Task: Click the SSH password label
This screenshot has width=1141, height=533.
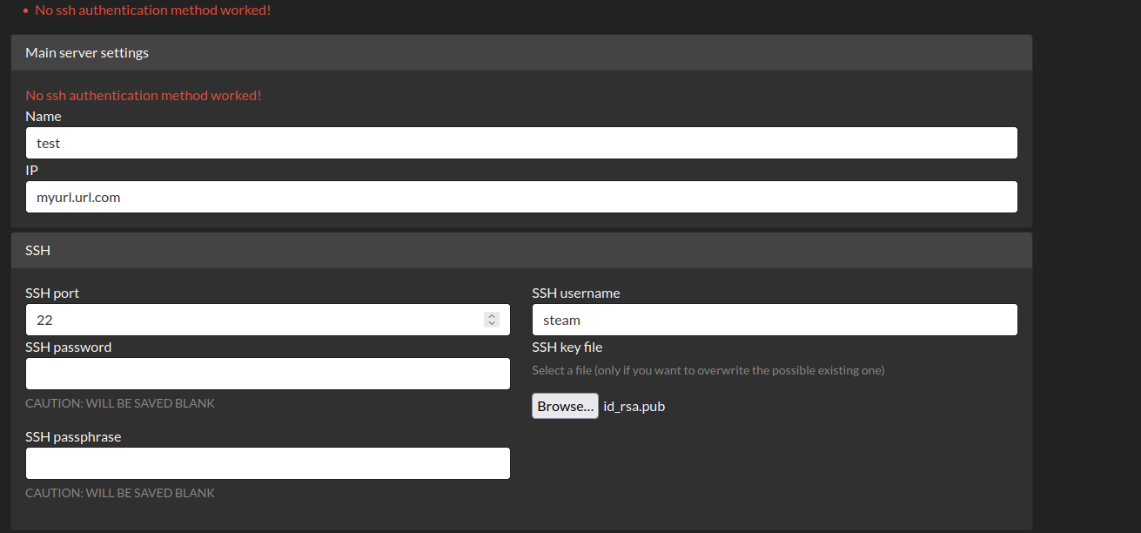Action: click(69, 347)
